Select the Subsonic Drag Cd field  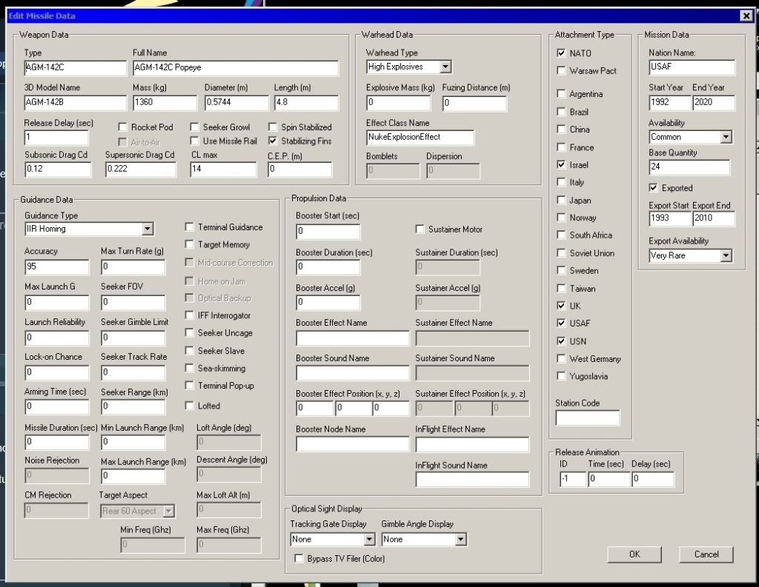tap(58, 169)
